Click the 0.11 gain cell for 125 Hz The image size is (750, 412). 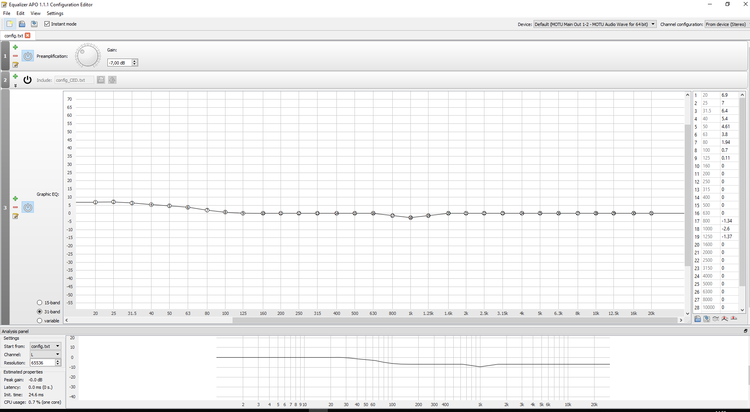(729, 158)
